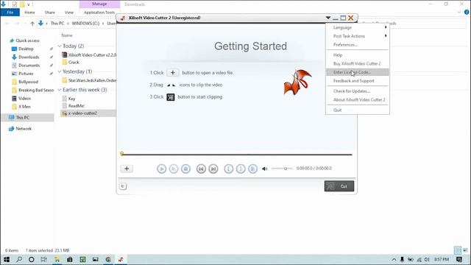Select Enter License Code... menu entry
The image size is (471, 265).
[358, 72]
